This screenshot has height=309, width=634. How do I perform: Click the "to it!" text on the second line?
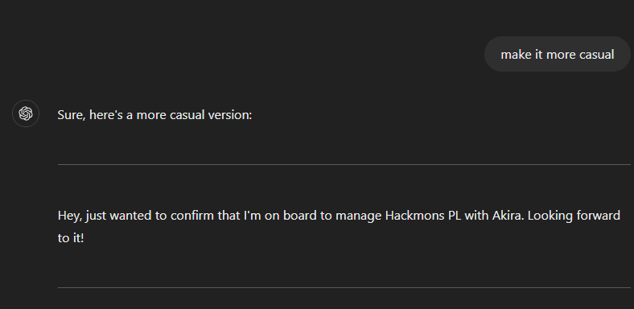point(71,238)
